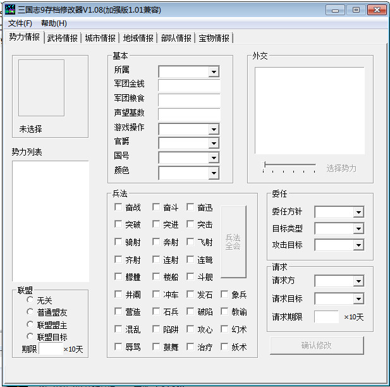Click the 请求期限 input field
Viewport: 390px width, 387px height.
click(x=326, y=317)
